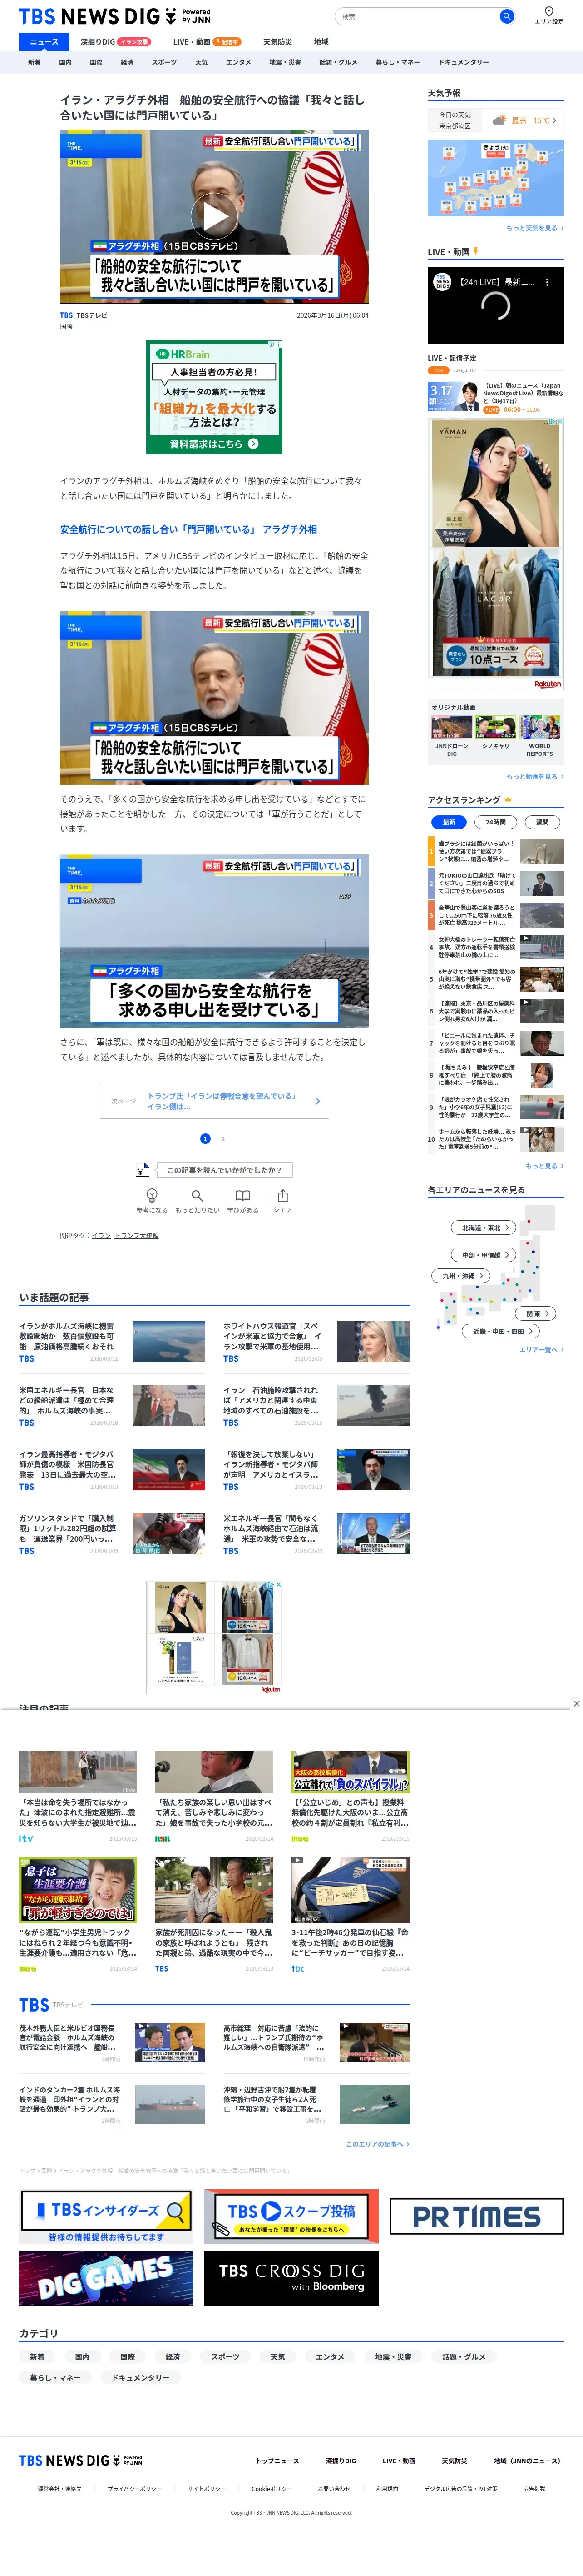The width and height of the screenshot is (583, 2576).
Task: Open today's weather 東京都港区 chevron row
Action: point(495,120)
